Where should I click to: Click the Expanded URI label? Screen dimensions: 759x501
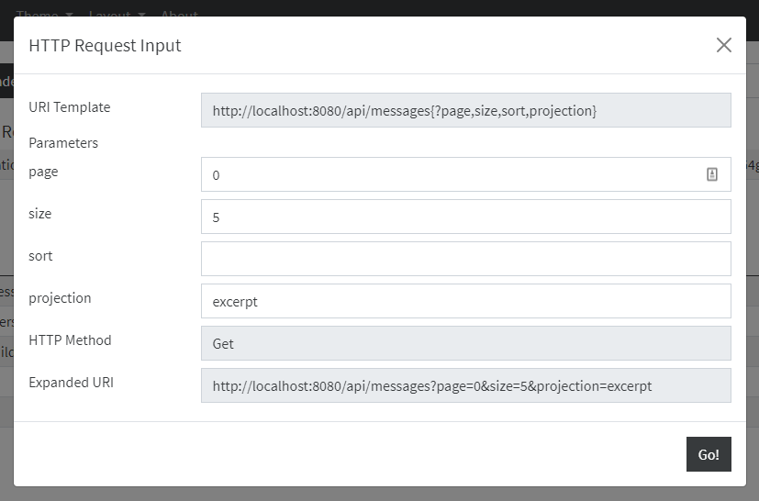point(70,383)
